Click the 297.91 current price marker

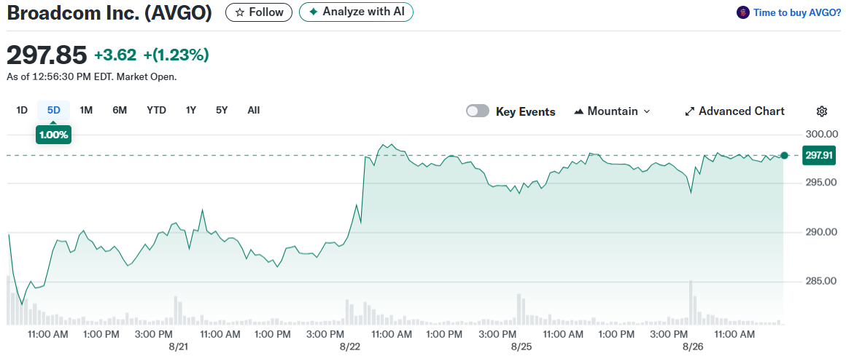point(819,155)
